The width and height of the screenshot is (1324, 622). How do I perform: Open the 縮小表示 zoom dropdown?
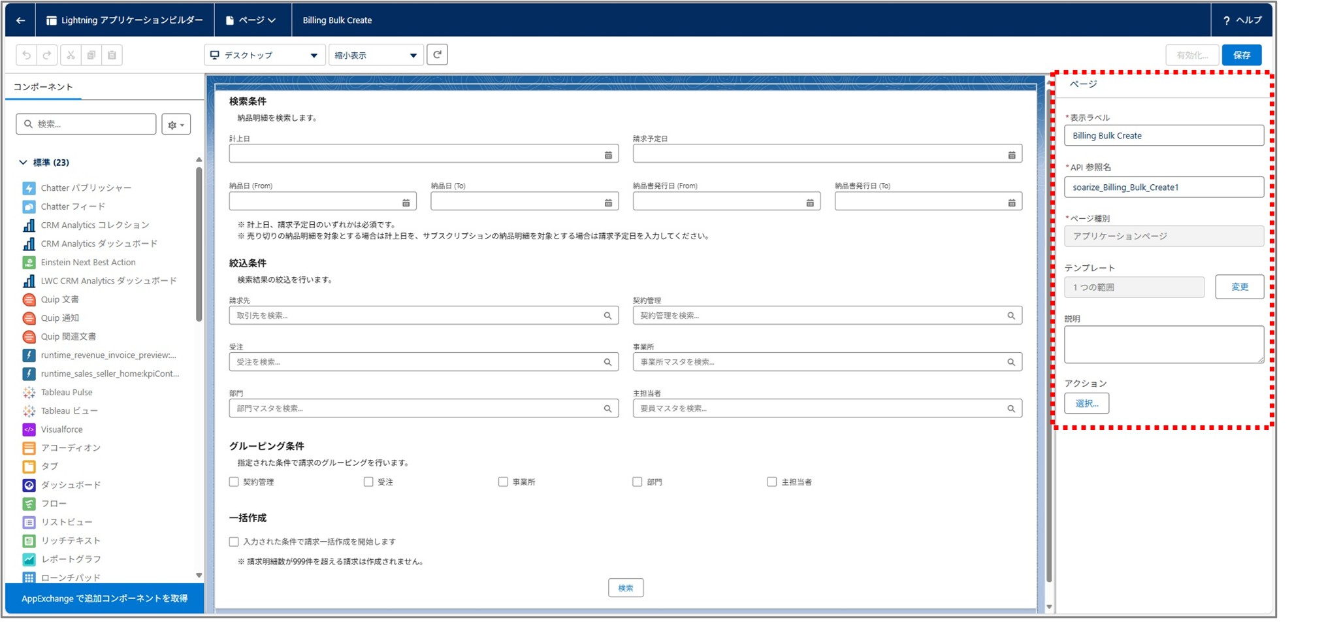(376, 56)
